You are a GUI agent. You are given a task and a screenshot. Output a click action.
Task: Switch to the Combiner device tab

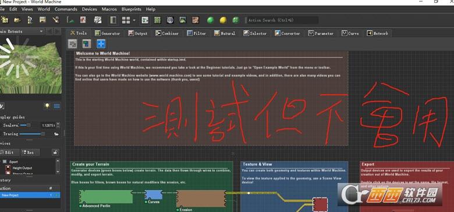(x=167, y=33)
